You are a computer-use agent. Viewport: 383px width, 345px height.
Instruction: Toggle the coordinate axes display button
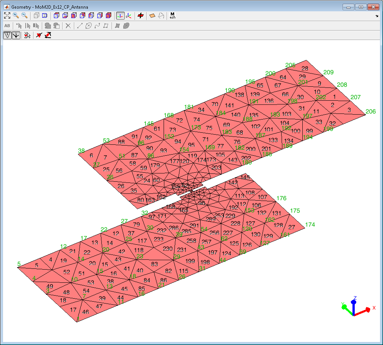[x=120, y=15]
